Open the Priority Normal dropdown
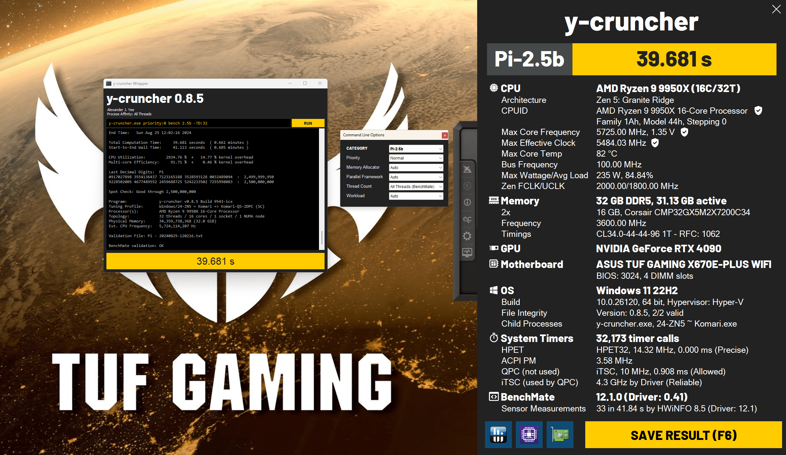Screen dimensions: 786x455 pyautogui.click(x=416, y=158)
